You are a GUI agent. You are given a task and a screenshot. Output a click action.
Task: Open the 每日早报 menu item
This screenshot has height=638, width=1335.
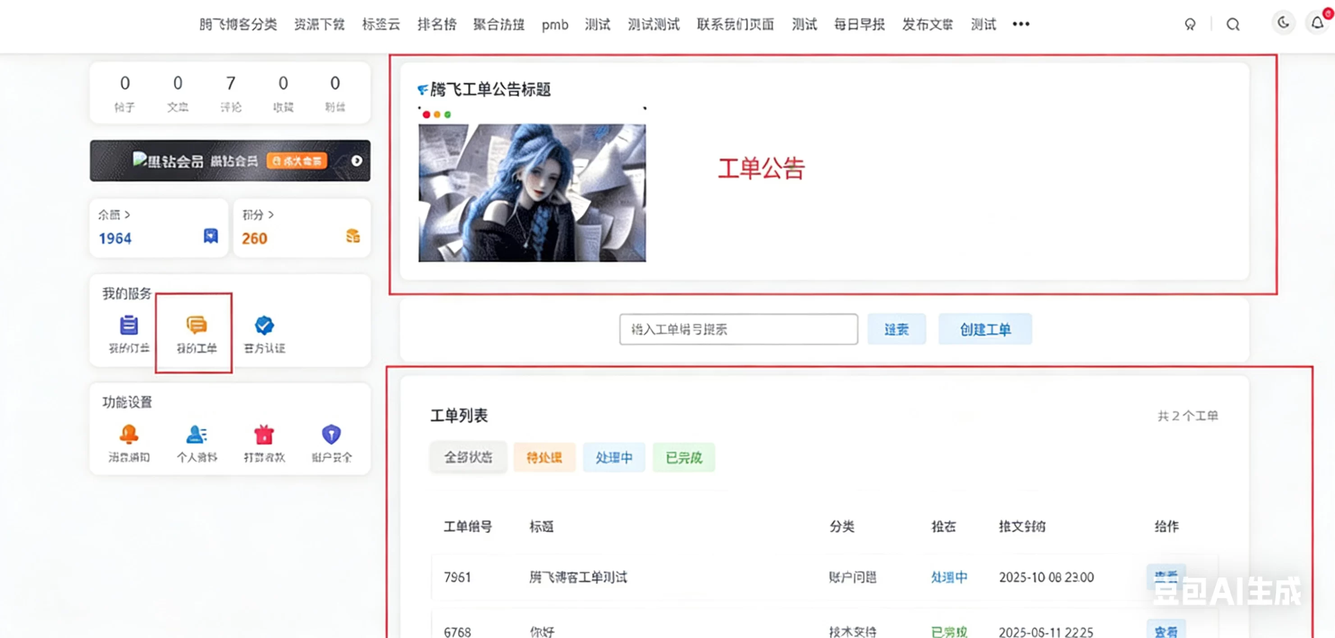pyautogui.click(x=858, y=24)
